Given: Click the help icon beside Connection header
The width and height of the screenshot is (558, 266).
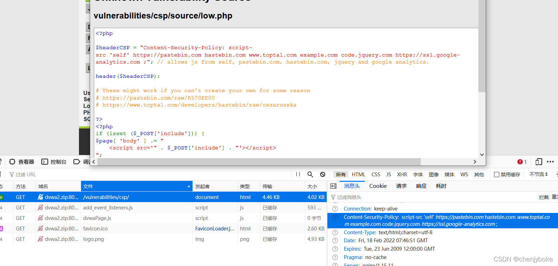Looking at the screenshot, I should tap(335, 209).
